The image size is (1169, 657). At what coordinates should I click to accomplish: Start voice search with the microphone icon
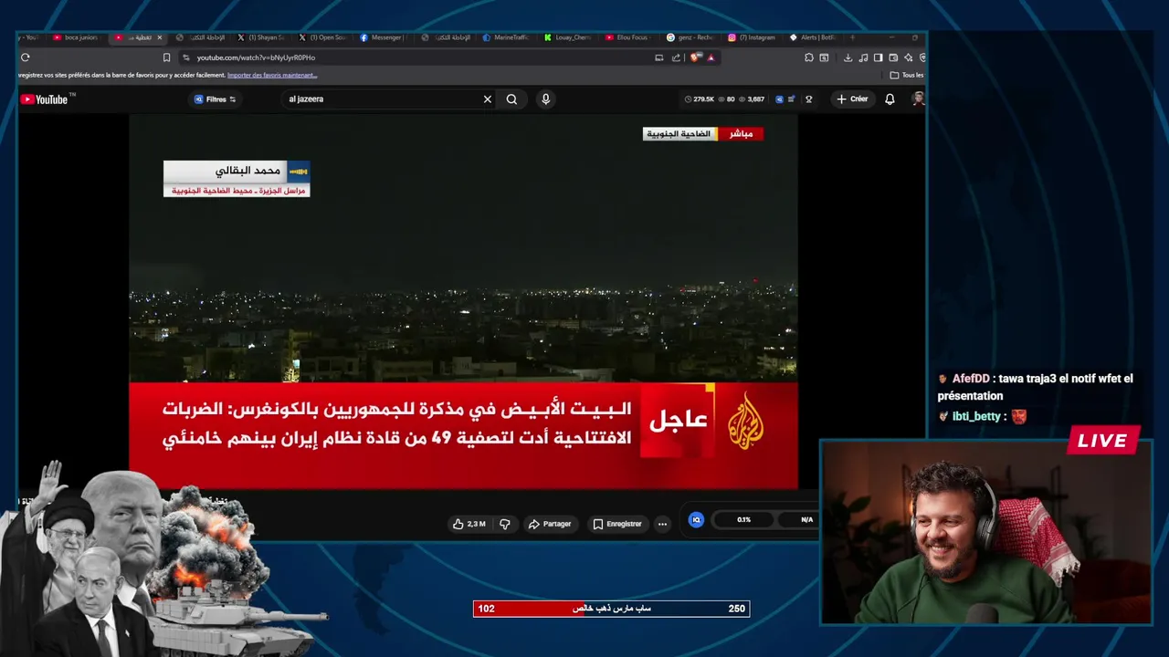tap(545, 99)
